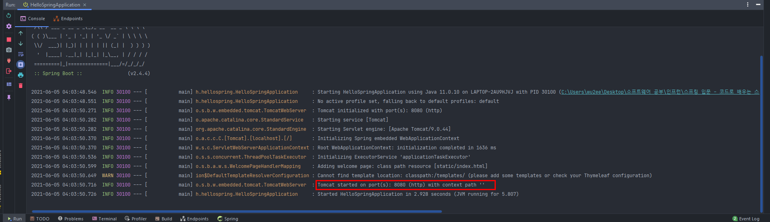Click 'No active profile set' log message
Image resolution: width=770 pixels, height=222 pixels.
(408, 101)
